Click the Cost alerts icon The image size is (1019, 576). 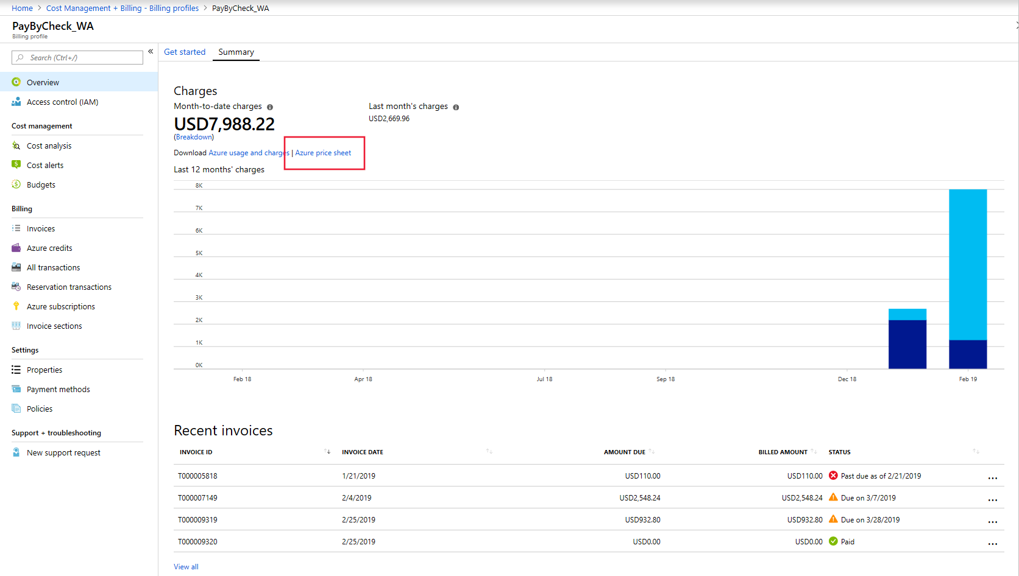click(16, 165)
